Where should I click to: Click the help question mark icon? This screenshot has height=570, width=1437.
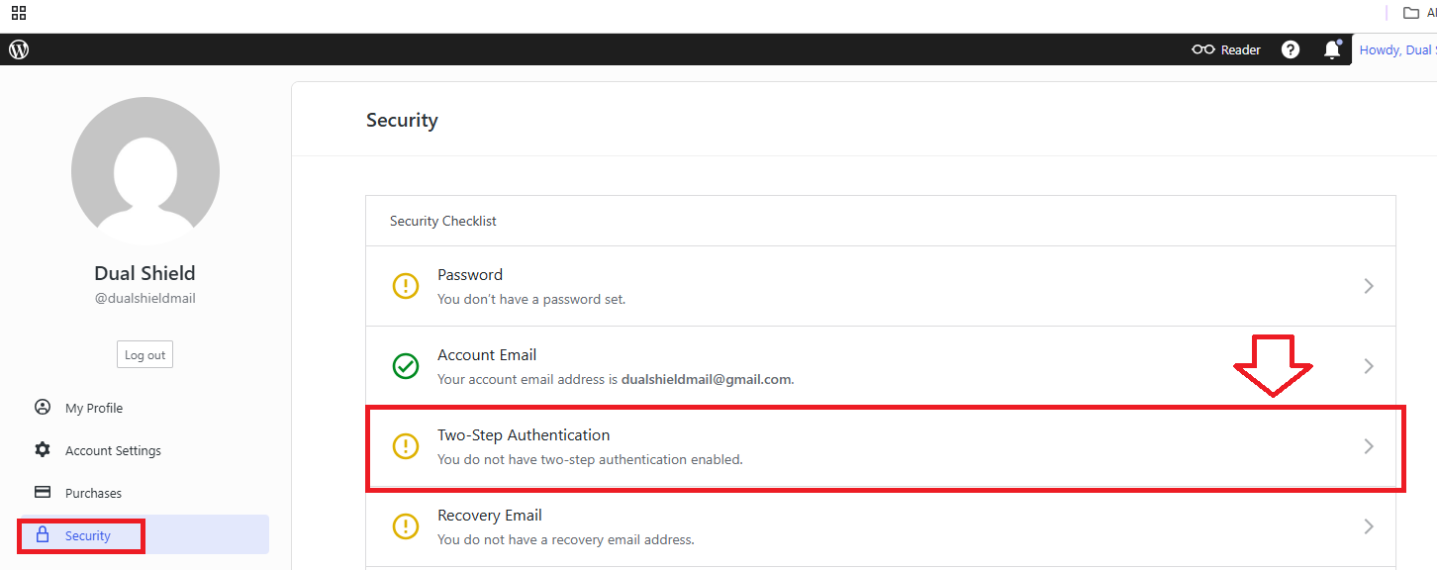(x=1291, y=49)
